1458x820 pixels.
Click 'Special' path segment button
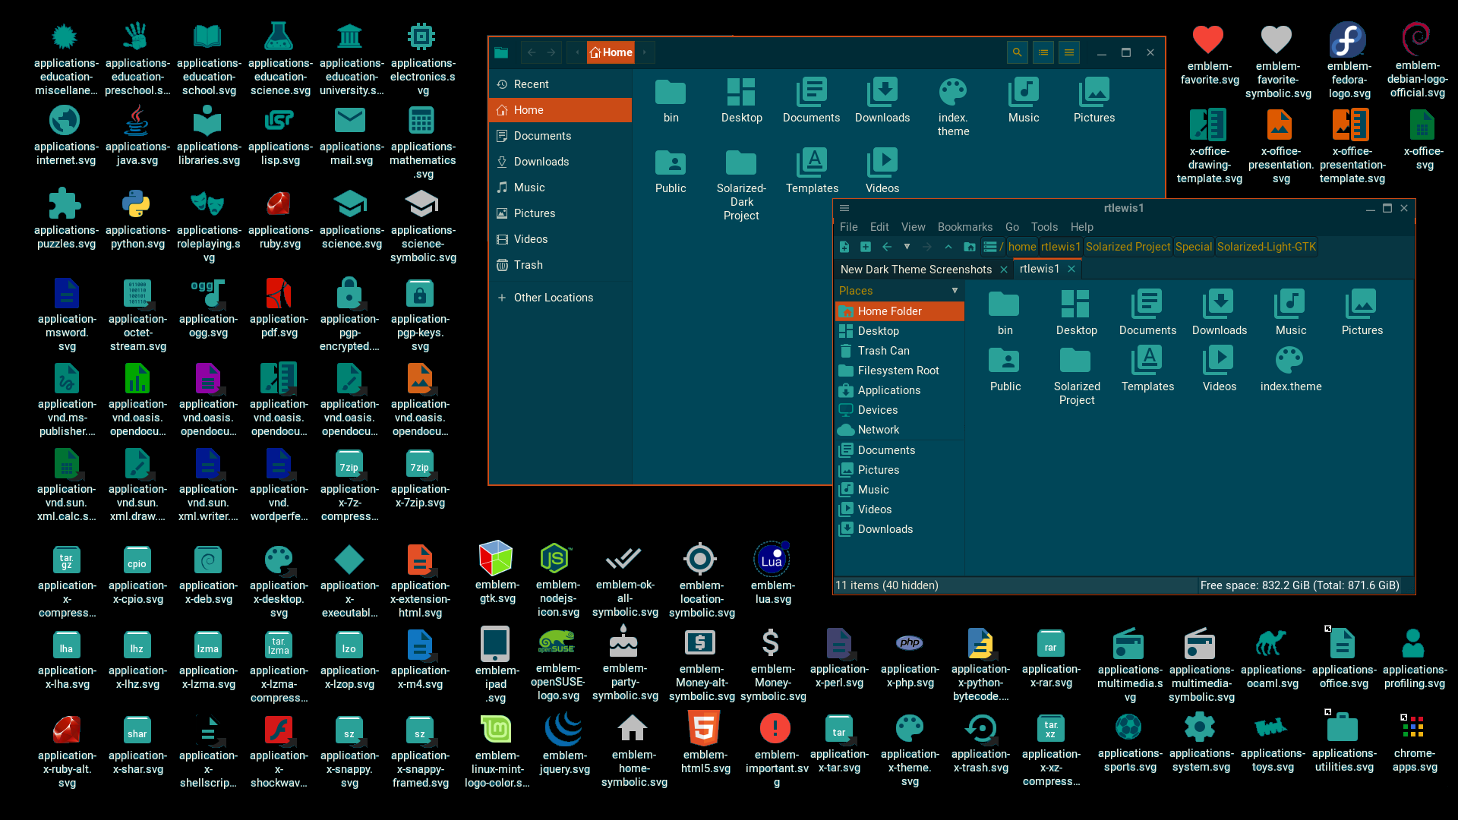[x=1194, y=247]
